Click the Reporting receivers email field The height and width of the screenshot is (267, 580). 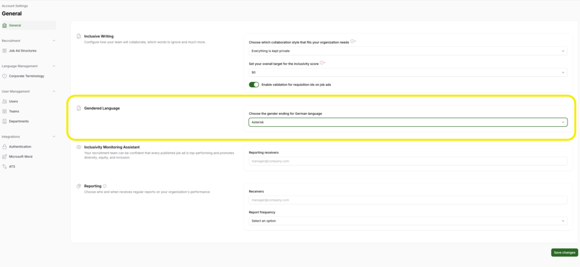(x=408, y=161)
